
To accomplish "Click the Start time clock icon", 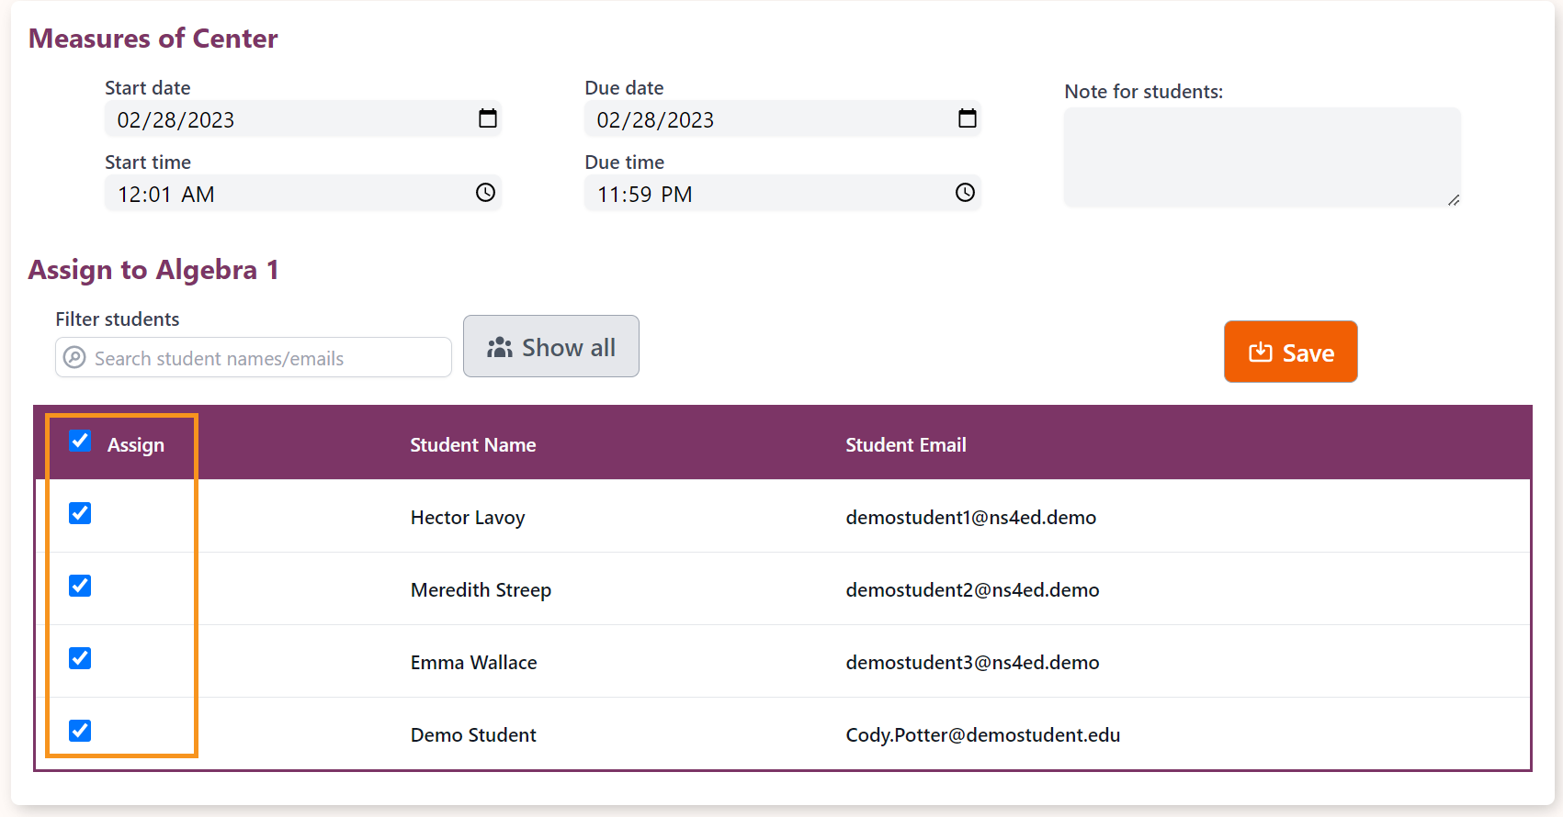I will click(x=486, y=193).
